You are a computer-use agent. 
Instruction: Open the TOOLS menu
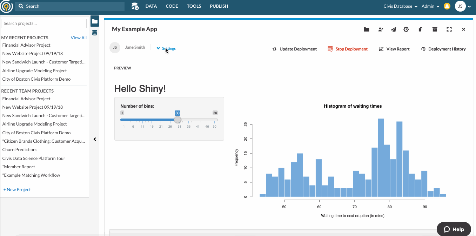[194, 6]
